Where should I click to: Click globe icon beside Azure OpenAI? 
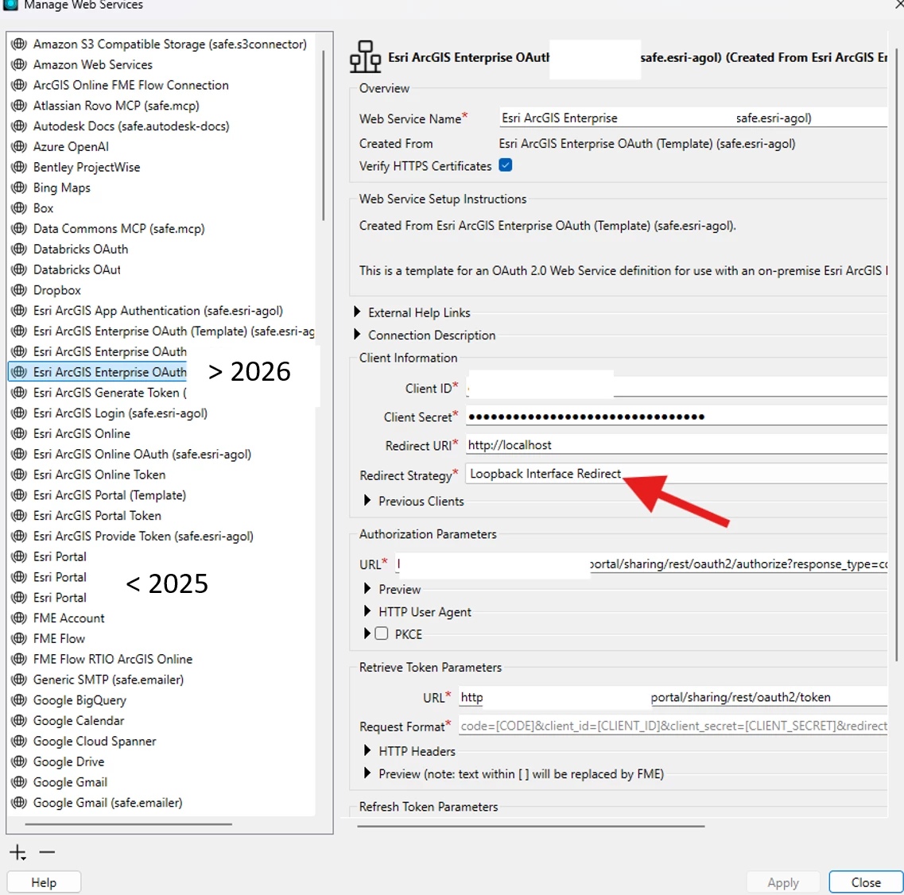19,146
